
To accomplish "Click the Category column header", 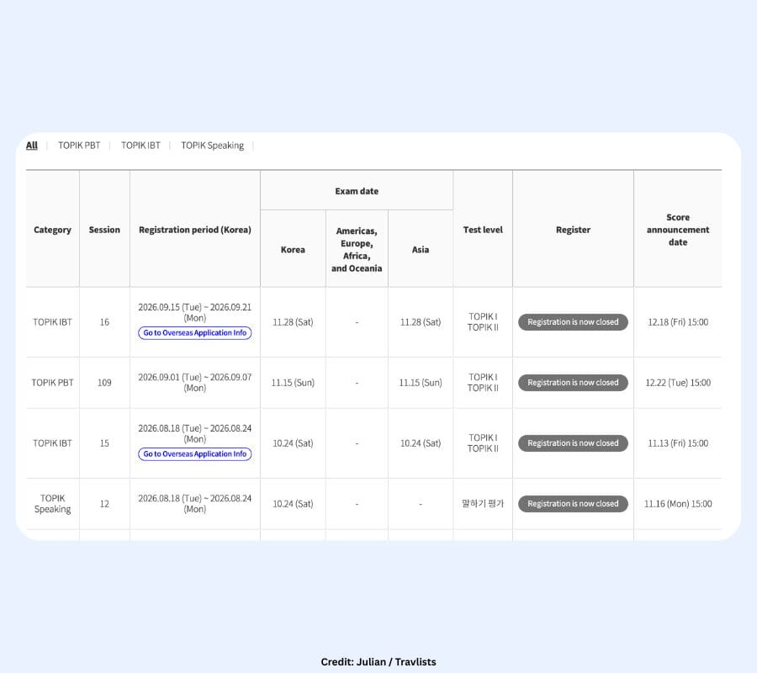I will (x=52, y=230).
